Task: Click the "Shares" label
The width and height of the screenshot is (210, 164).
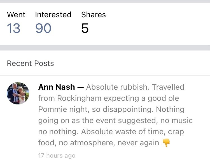Action: point(94,15)
